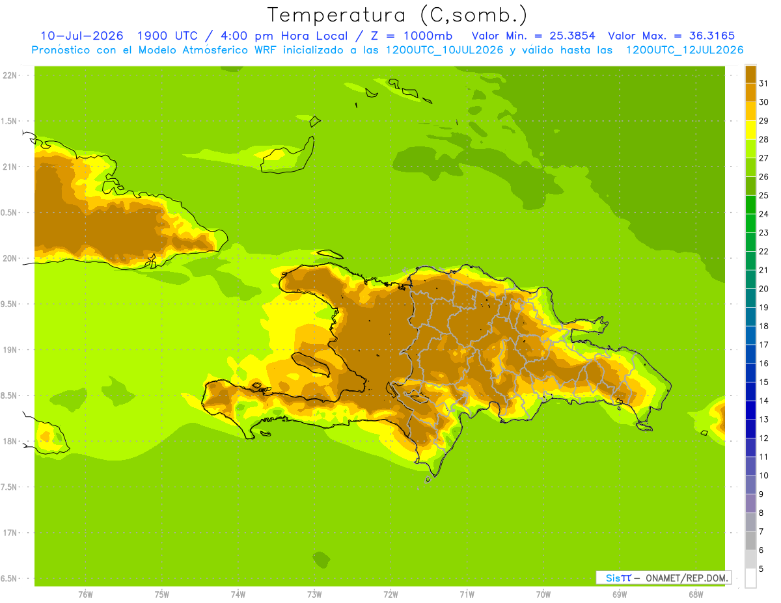Click blue legend swatch between 16 and 17
The image size is (781, 603).
tap(750, 354)
